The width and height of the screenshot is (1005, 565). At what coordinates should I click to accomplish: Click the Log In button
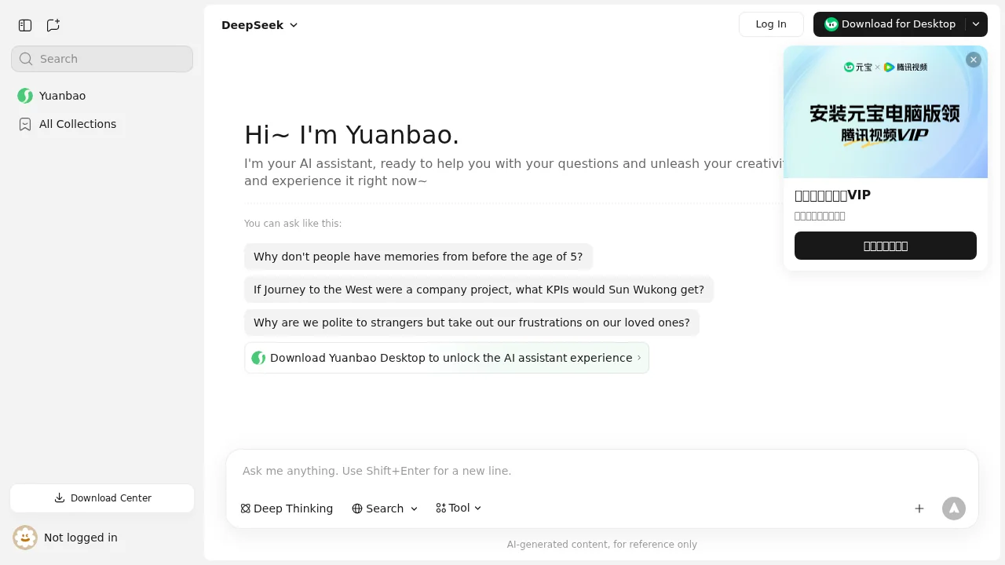pyautogui.click(x=770, y=24)
